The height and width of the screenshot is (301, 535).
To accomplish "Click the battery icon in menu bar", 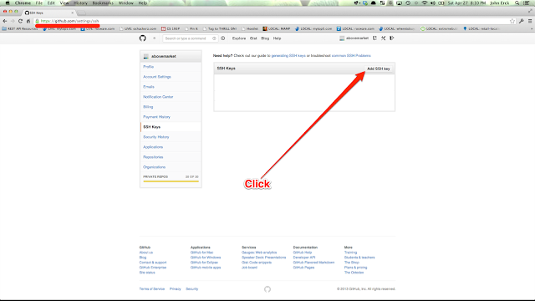I will point(441,3).
